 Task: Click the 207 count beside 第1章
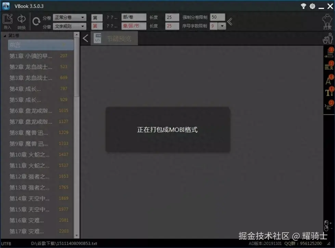click(x=64, y=56)
